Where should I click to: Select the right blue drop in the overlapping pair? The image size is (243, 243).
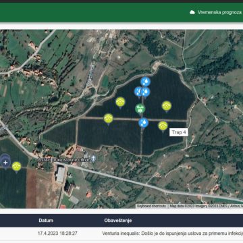point(145,92)
